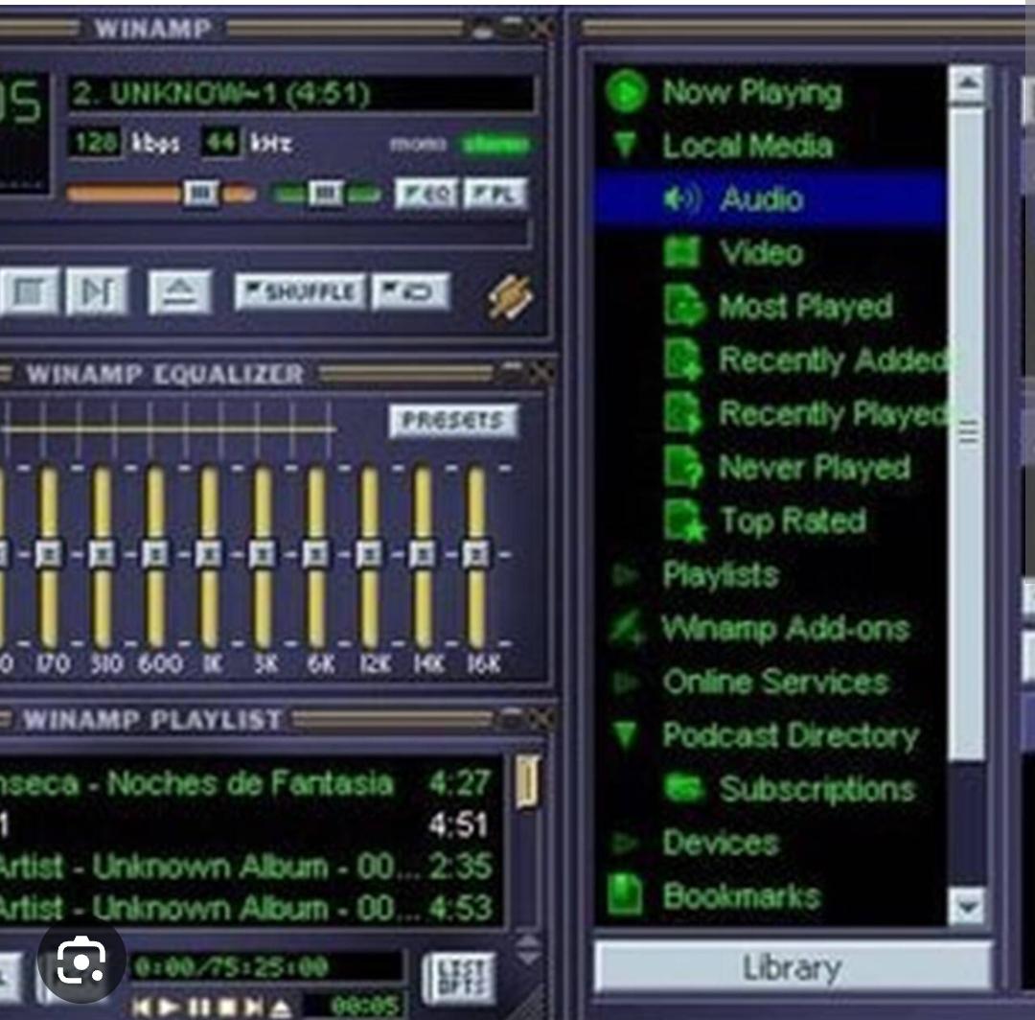
Task: Collapse the Podcast Directory tree node
Action: (x=625, y=734)
